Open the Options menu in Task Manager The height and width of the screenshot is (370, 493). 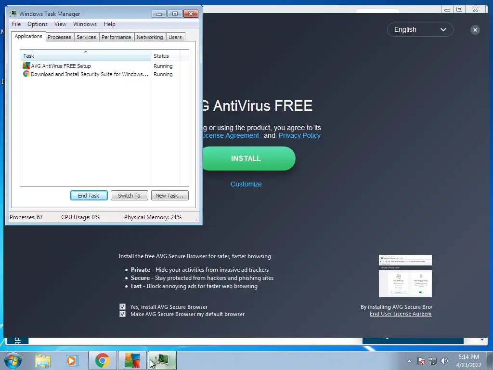[38, 24]
